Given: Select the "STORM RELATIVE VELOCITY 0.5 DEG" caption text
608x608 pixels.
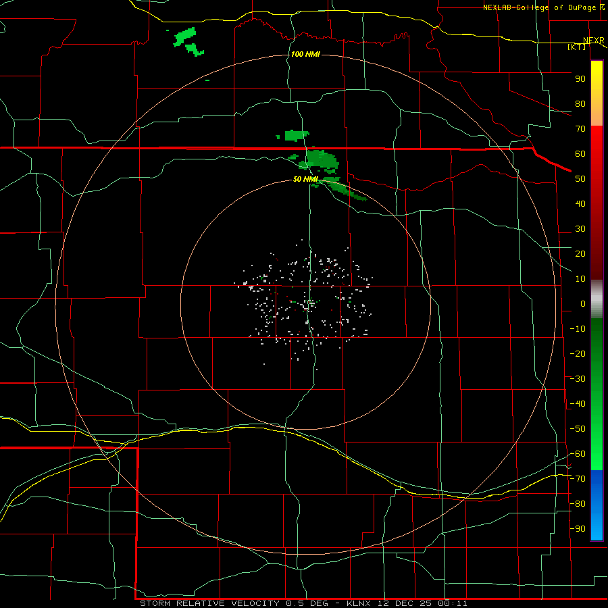Looking at the screenshot, I should pyautogui.click(x=234, y=603).
